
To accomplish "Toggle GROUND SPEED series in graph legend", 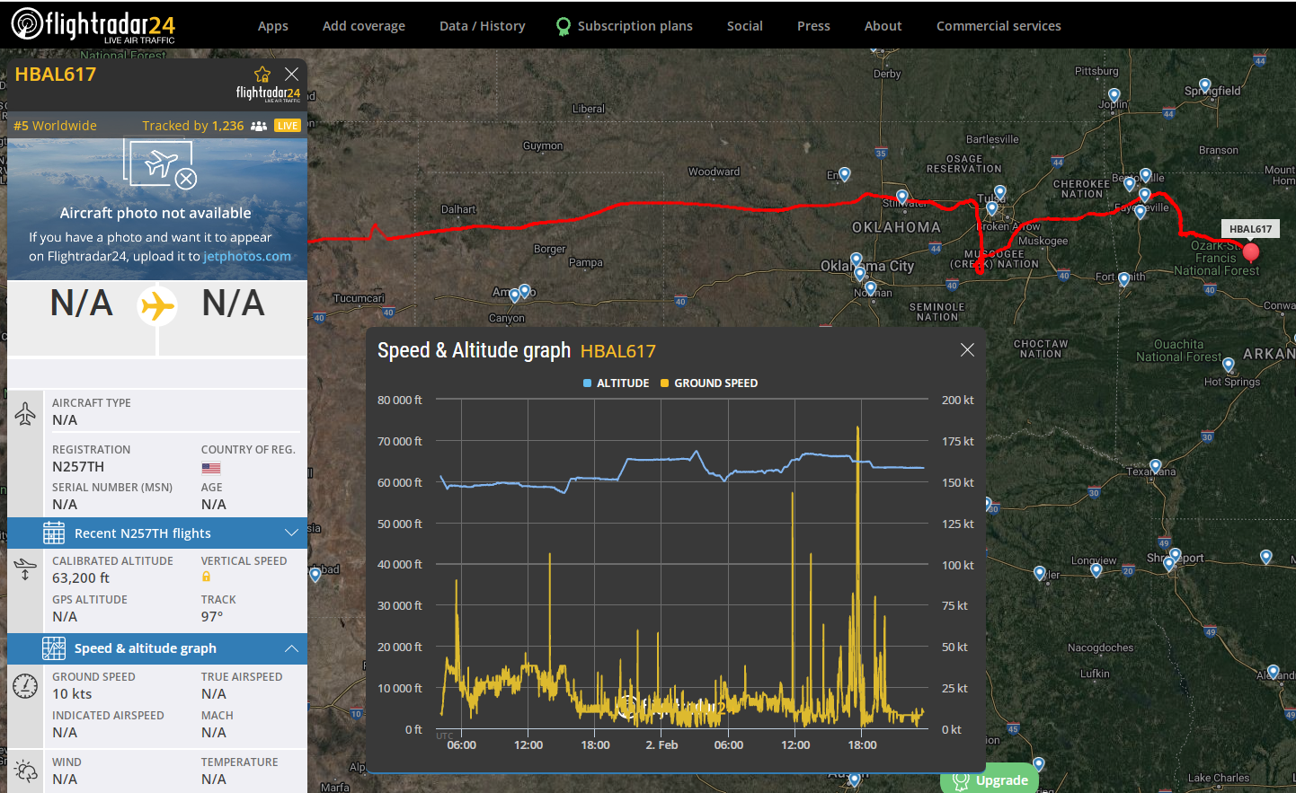I will (709, 383).
